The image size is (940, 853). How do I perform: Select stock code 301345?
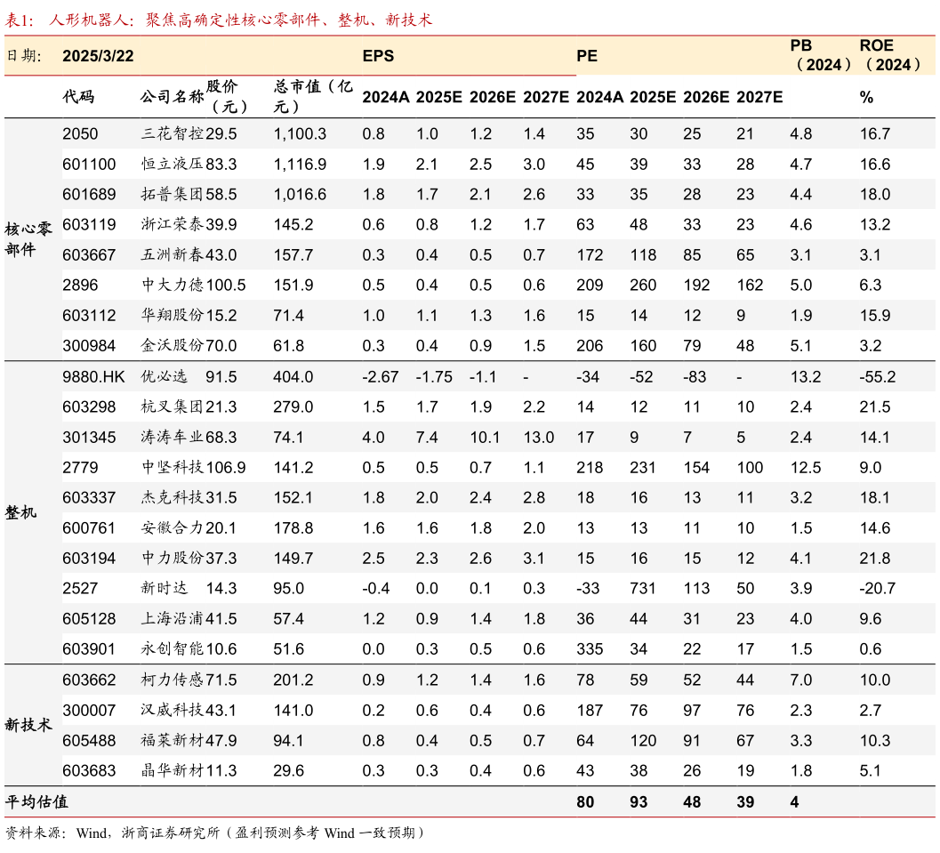tap(89, 437)
